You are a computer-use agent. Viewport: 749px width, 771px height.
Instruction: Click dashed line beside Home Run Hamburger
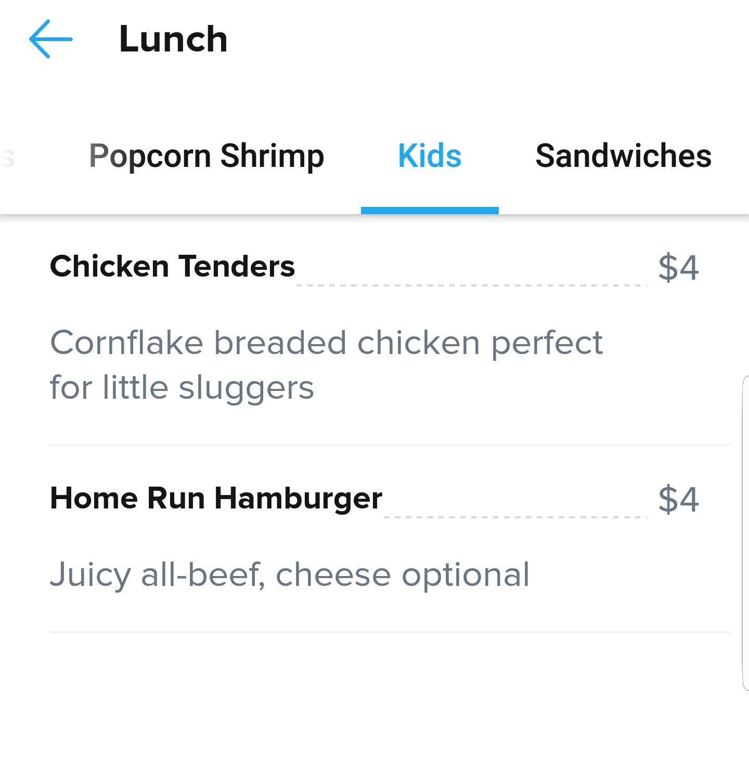[515, 517]
